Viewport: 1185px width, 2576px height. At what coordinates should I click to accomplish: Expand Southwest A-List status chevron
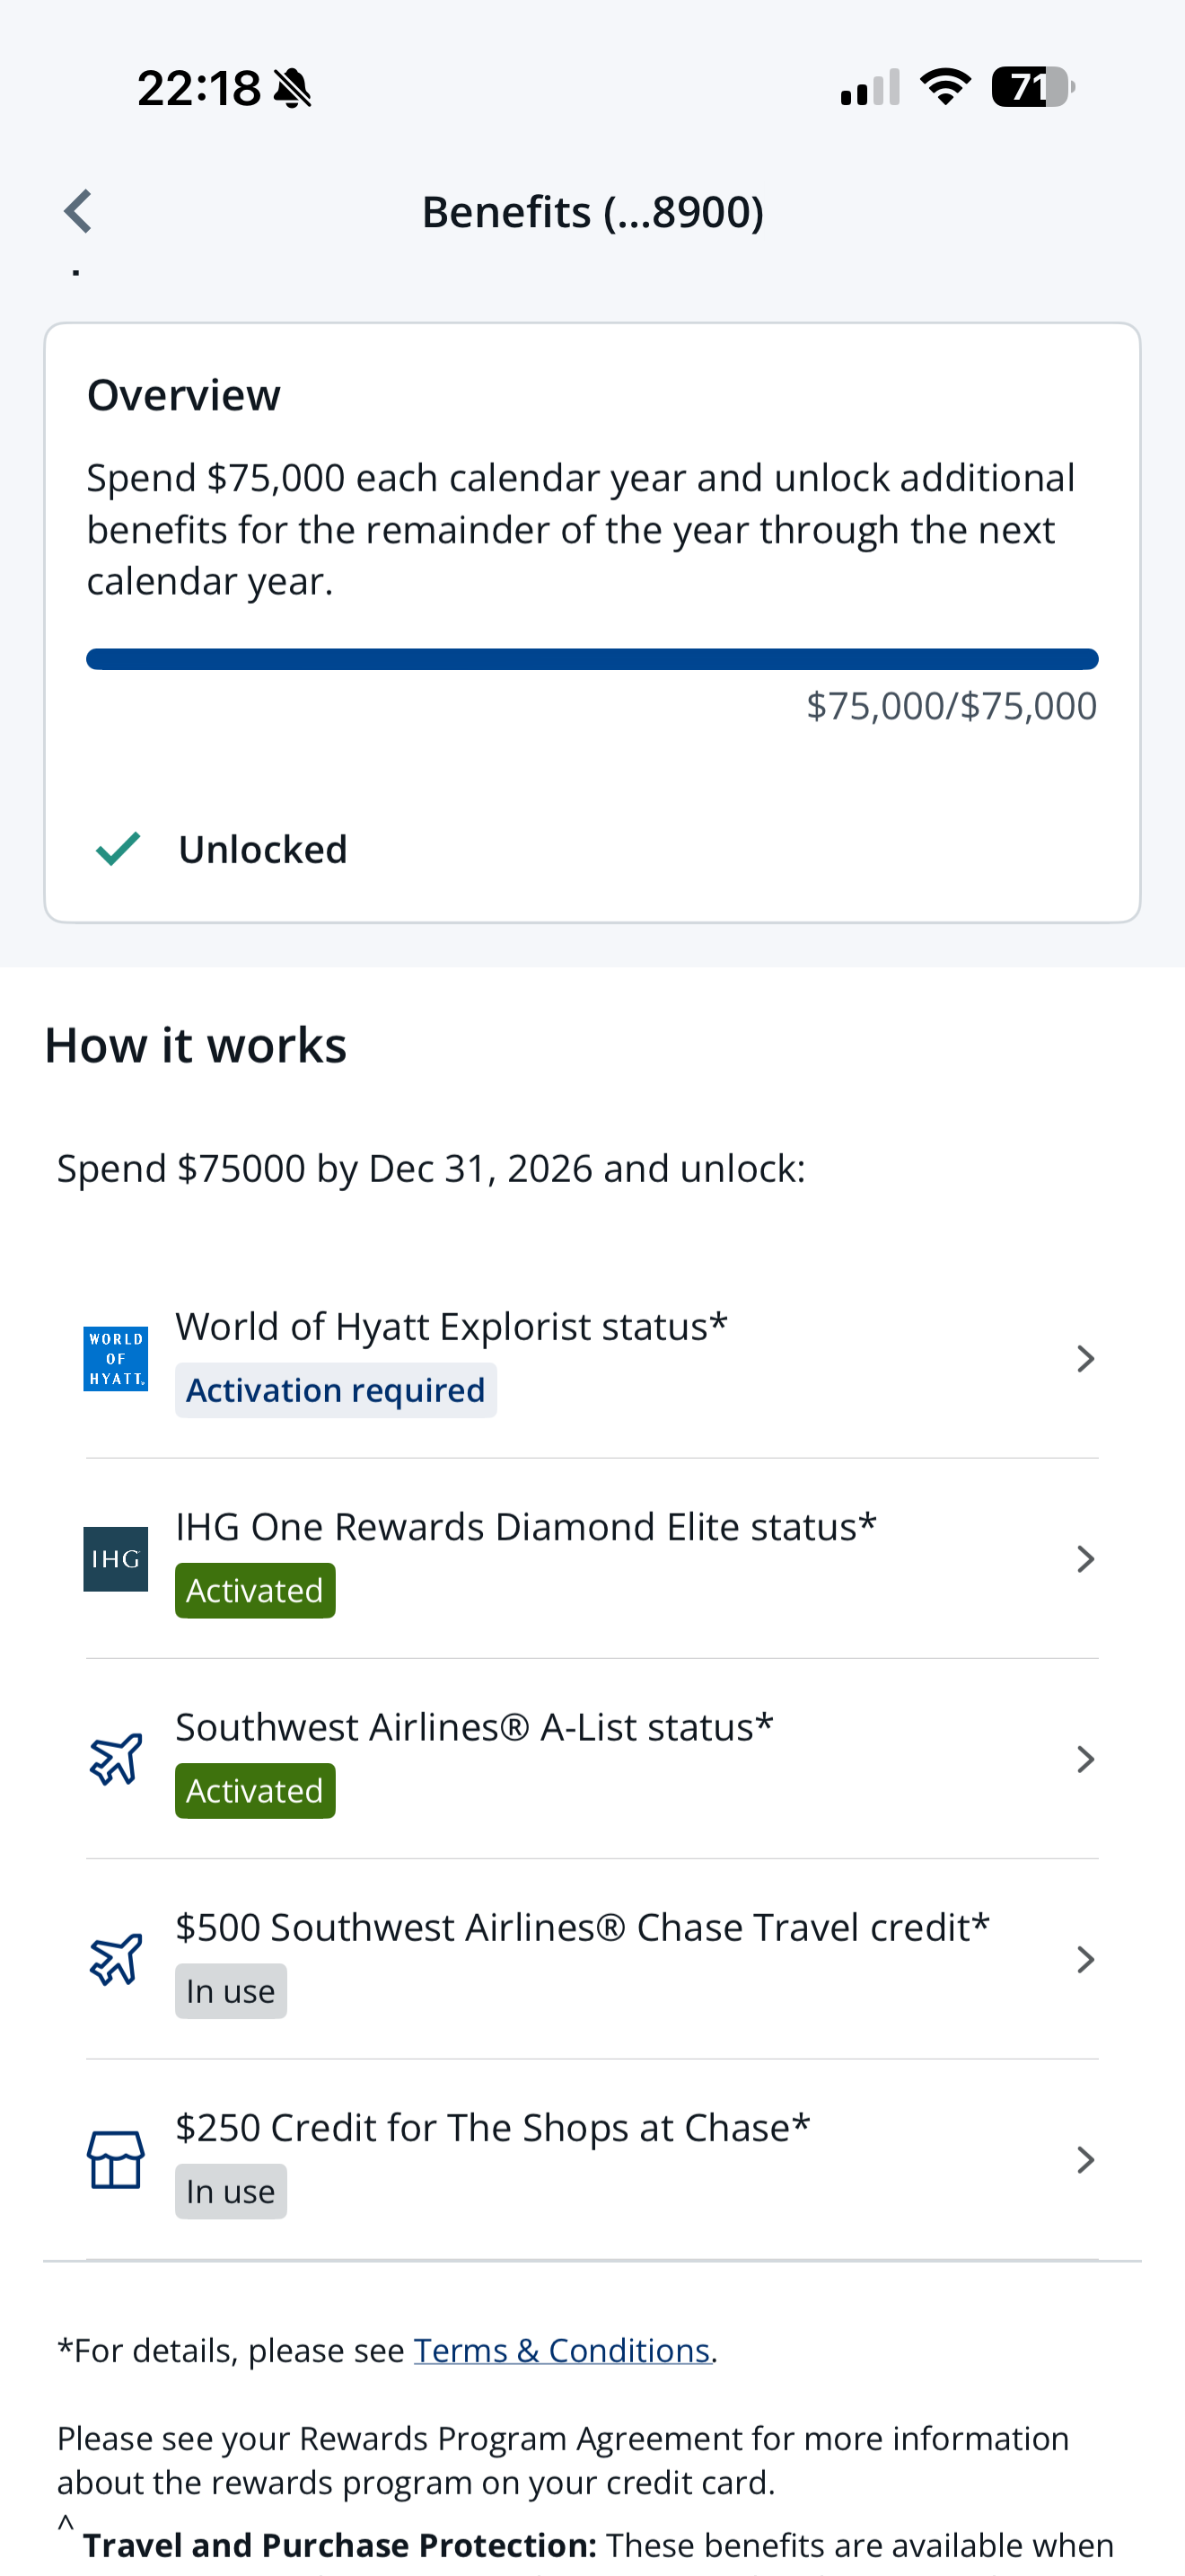[x=1085, y=1758]
